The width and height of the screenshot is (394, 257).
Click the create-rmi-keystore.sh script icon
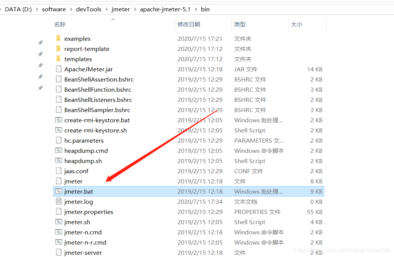(x=59, y=130)
